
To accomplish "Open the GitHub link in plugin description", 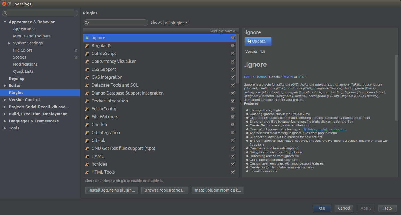I will point(249,77).
